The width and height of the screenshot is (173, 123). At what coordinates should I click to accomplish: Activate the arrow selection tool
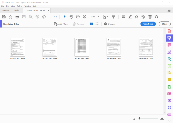click(65, 17)
